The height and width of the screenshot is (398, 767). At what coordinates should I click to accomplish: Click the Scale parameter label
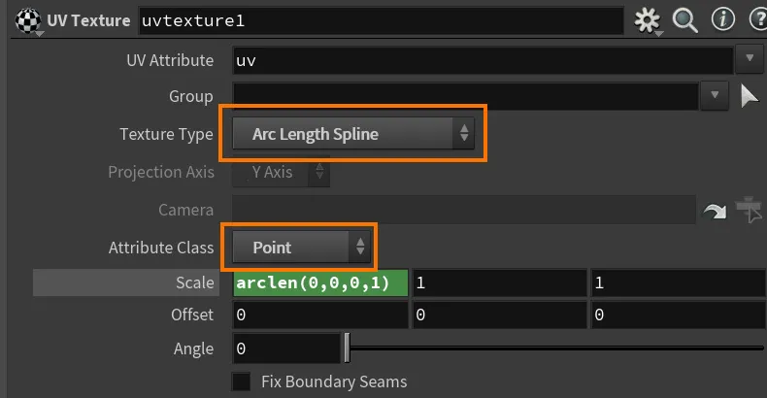tap(195, 282)
